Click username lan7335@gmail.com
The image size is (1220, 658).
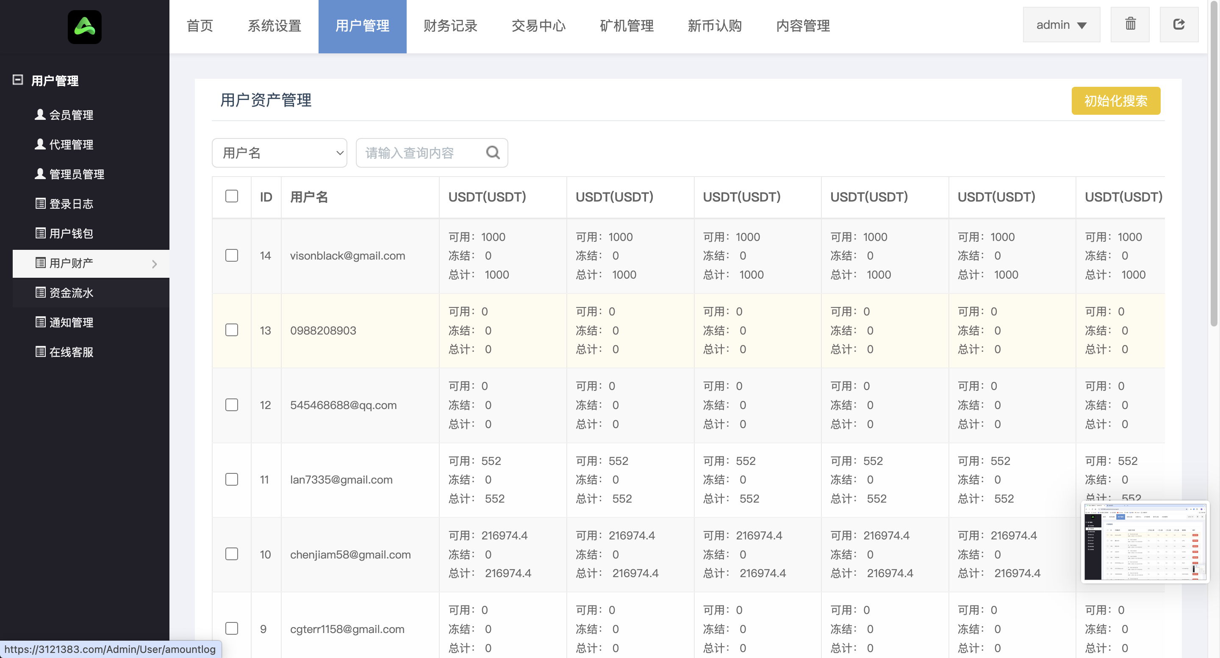(341, 480)
